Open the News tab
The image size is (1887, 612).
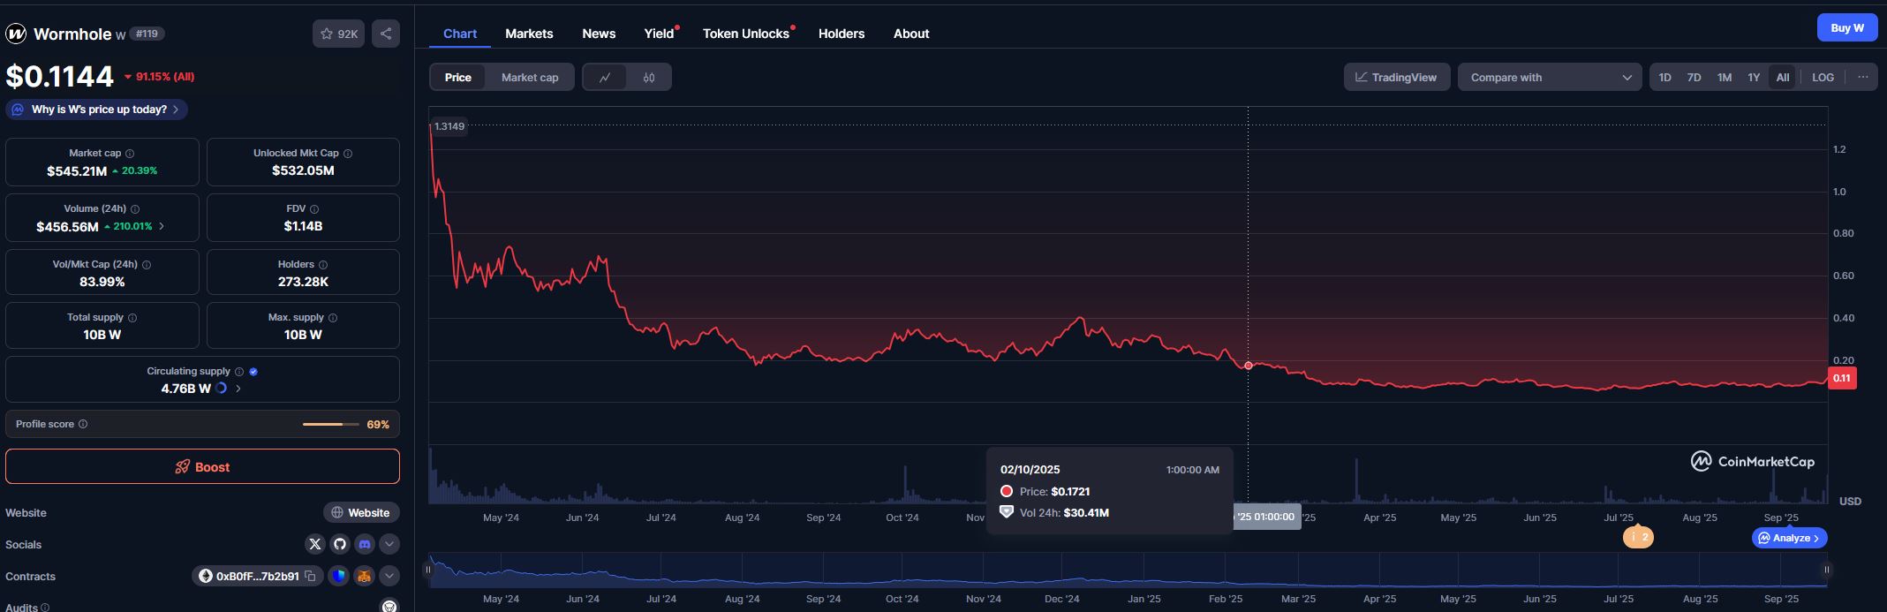[x=599, y=34]
